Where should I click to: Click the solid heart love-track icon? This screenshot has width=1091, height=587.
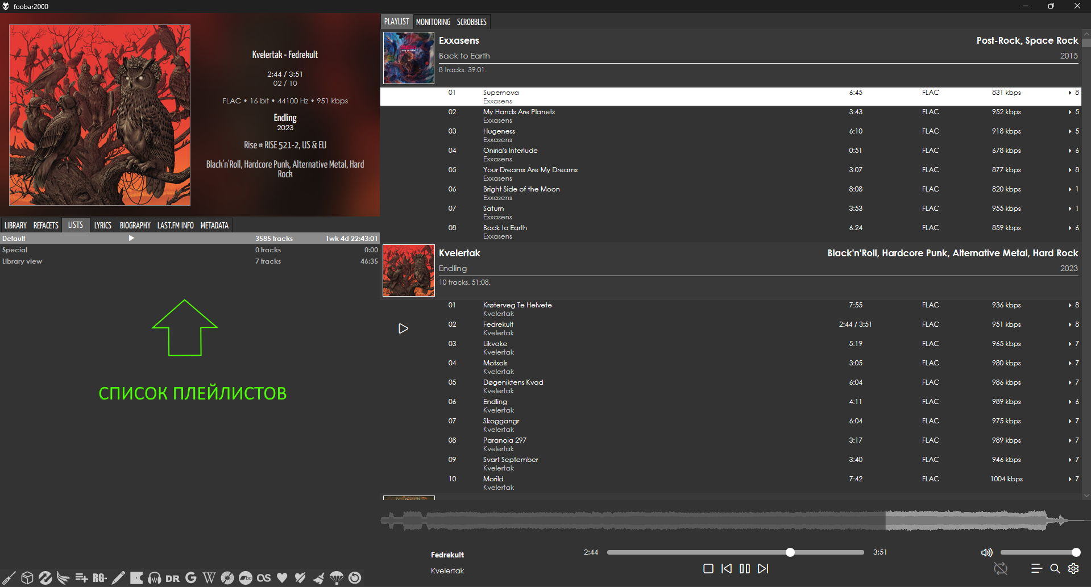282,578
